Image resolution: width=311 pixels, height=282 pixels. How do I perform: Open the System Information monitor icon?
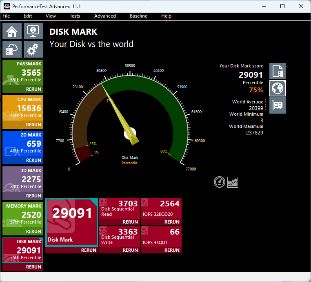click(x=33, y=31)
